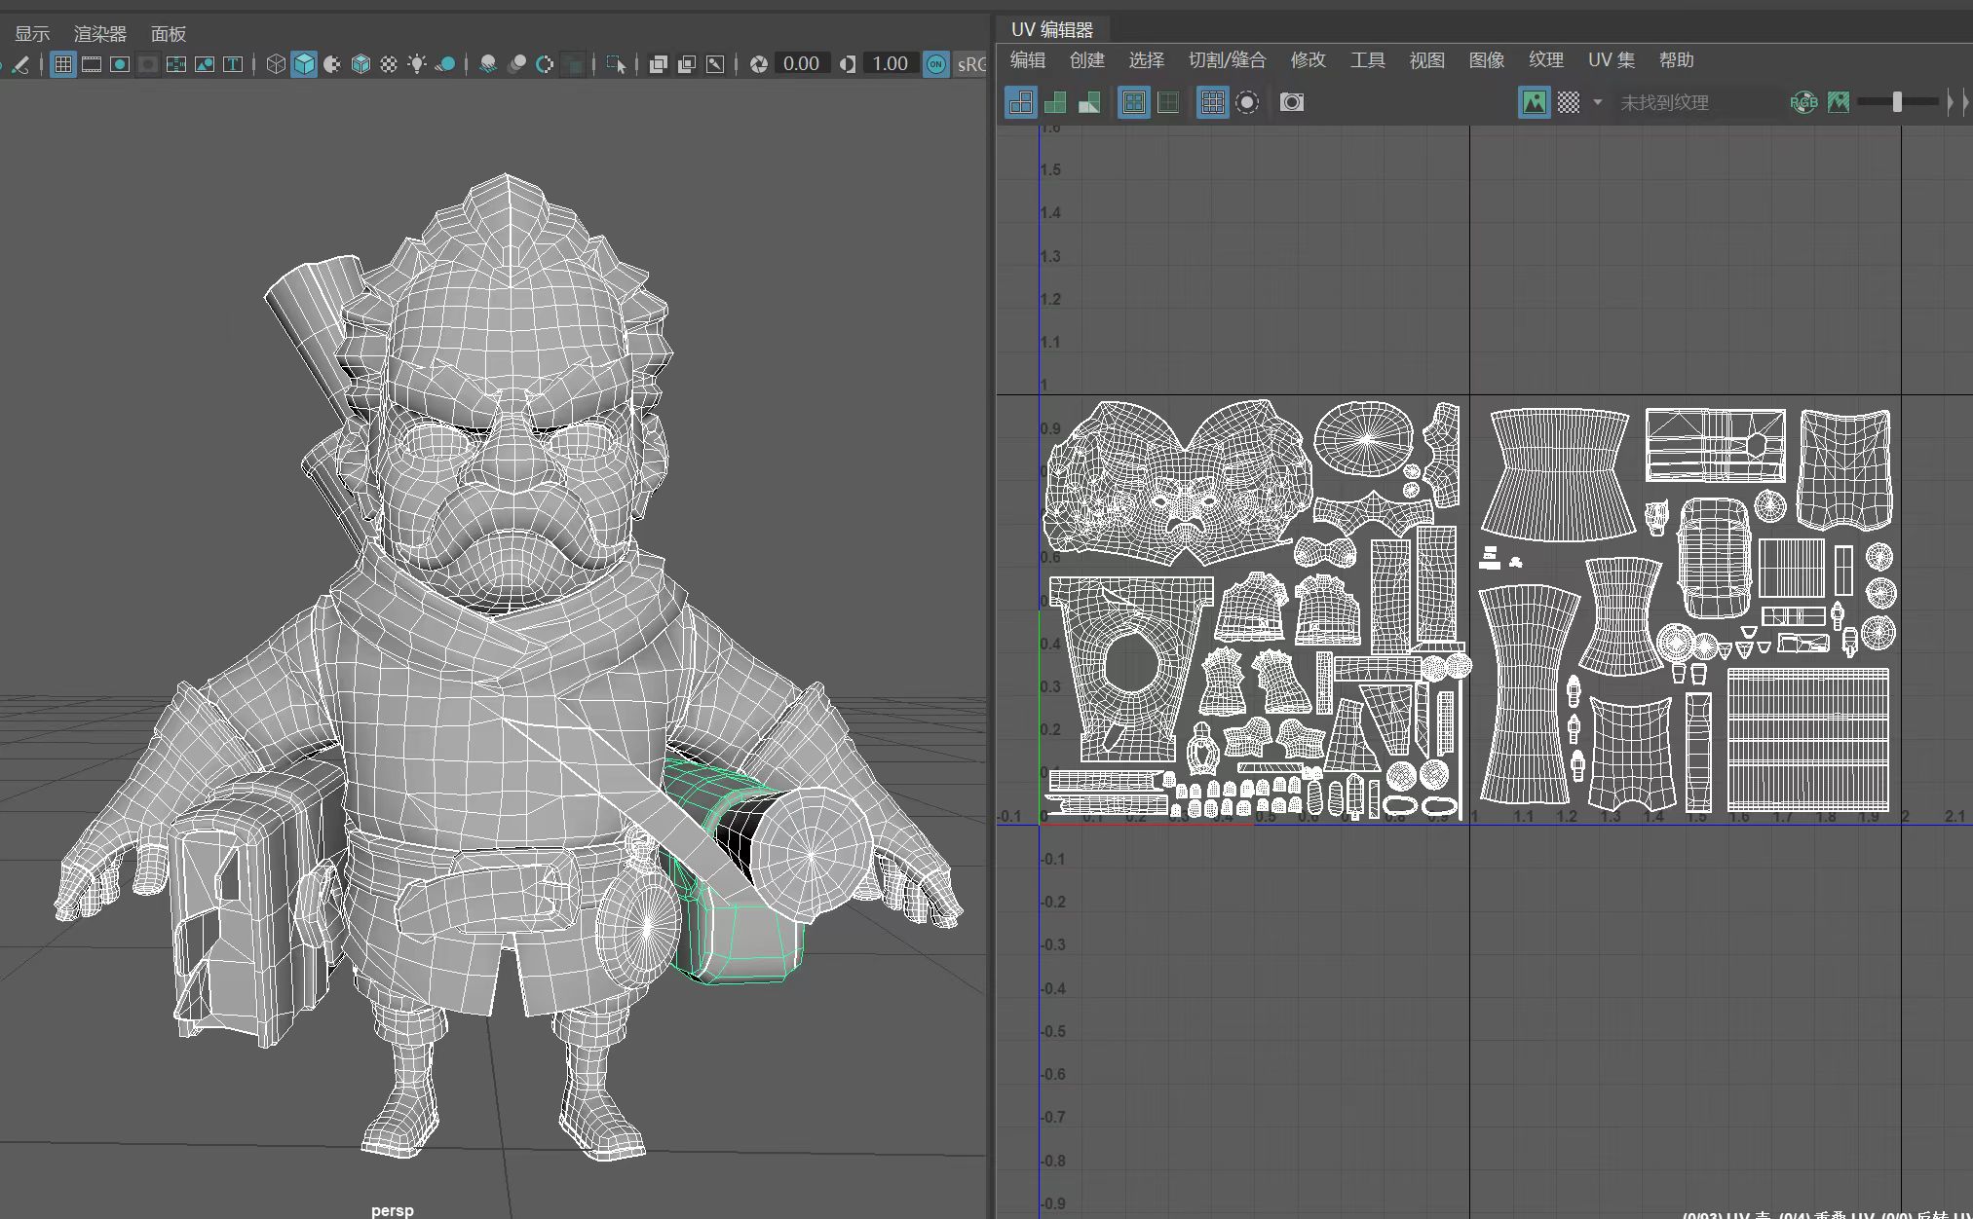Viewport: 1973px width, 1219px height.
Task: Toggle UV editor grid display icon
Action: [1212, 102]
